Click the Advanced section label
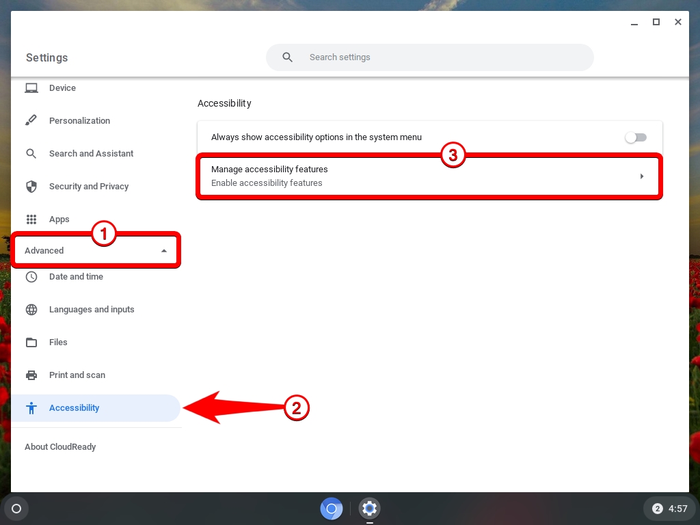Screen dimensions: 700x525 pos(44,250)
